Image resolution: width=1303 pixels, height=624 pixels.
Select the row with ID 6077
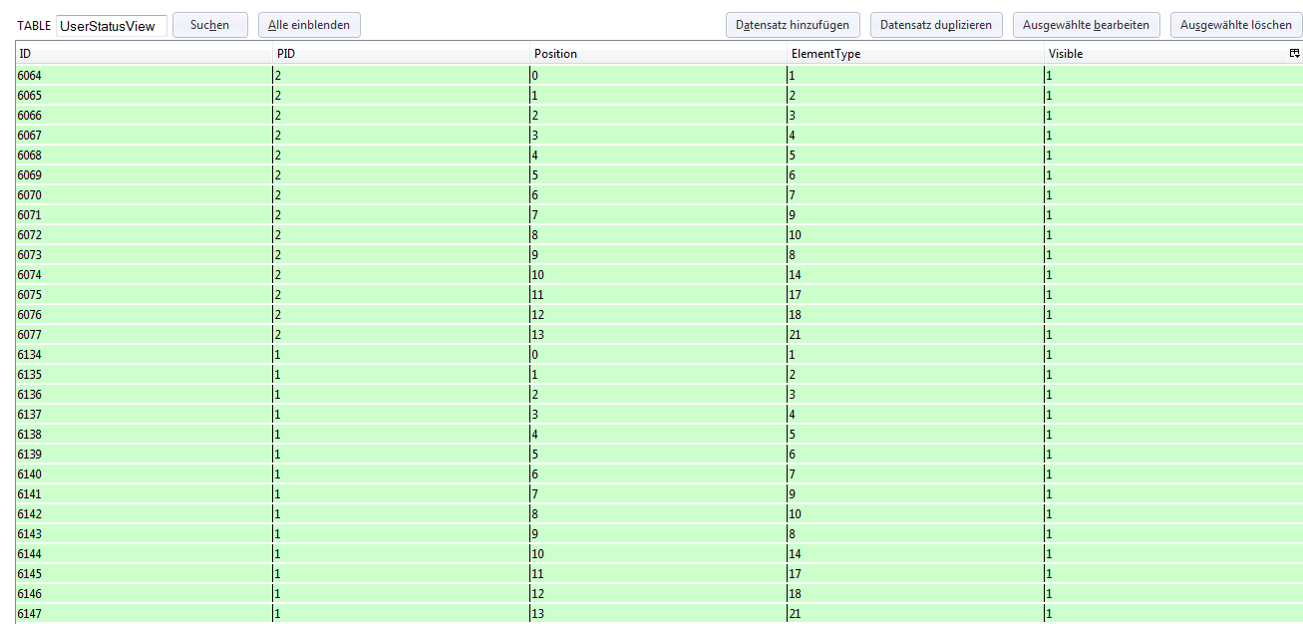point(659,335)
